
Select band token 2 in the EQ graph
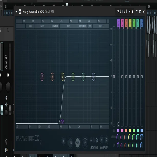(x=42, y=77)
